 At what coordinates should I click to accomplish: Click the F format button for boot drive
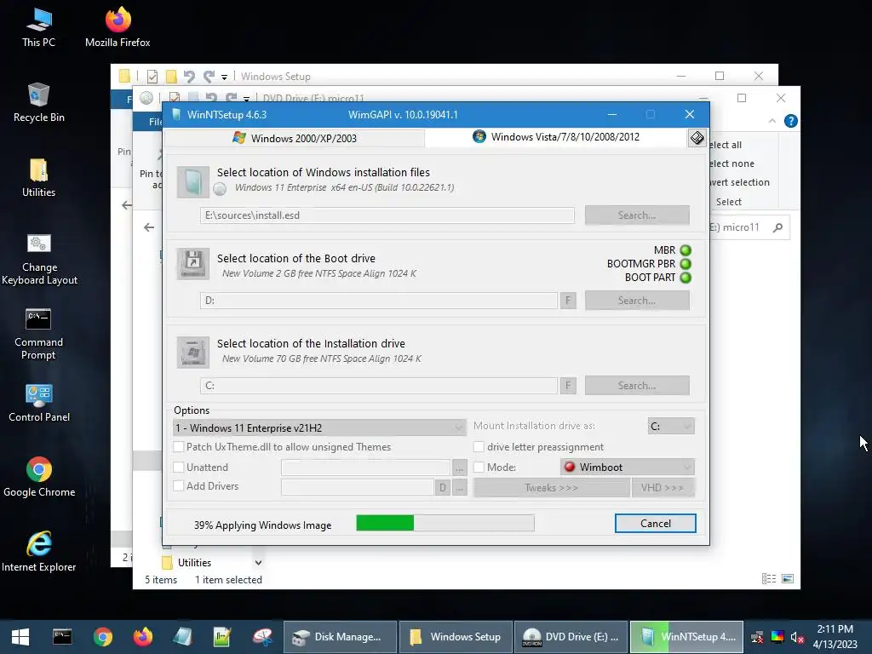point(568,301)
